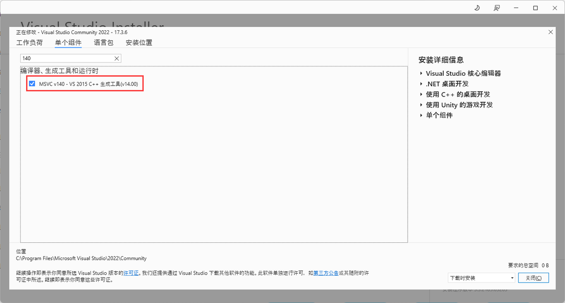
Task: Close the modify dialog with X
Action: pyautogui.click(x=551, y=32)
